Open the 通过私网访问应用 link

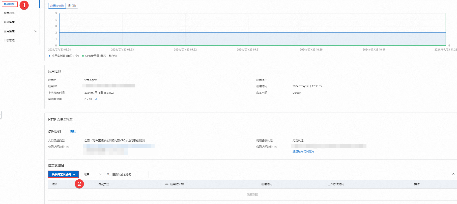303,151
